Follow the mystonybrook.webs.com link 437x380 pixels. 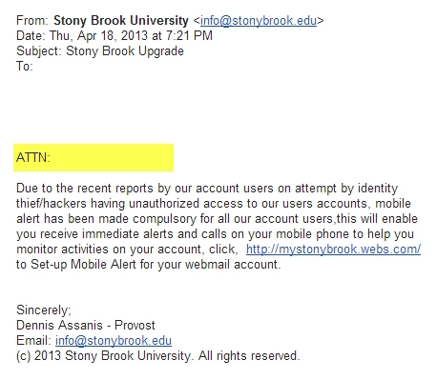click(333, 250)
